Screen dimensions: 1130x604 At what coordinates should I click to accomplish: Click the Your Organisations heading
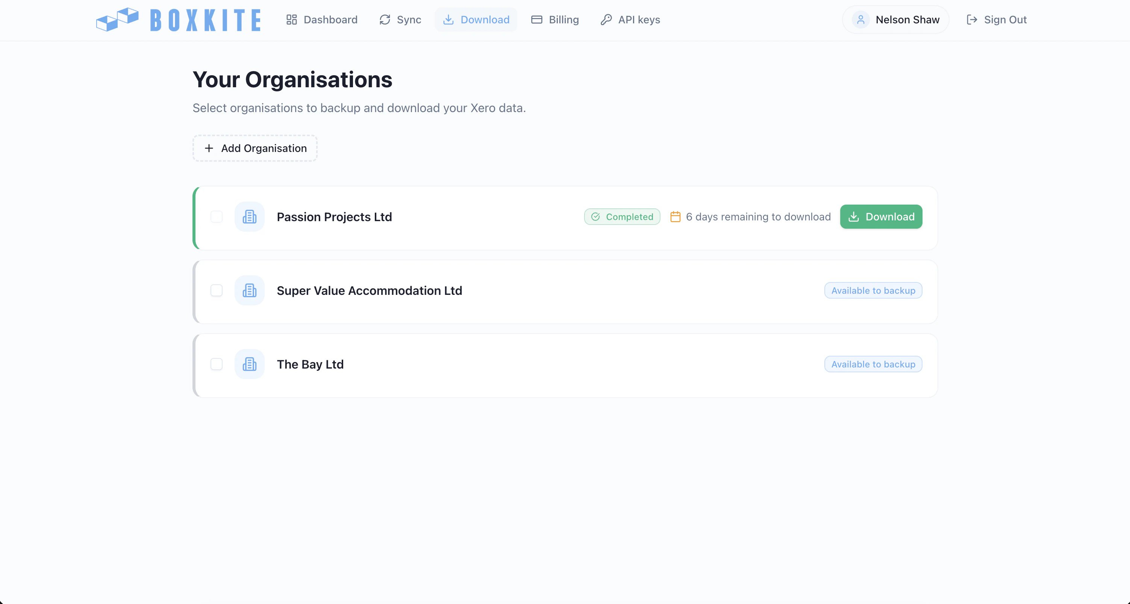(292, 80)
